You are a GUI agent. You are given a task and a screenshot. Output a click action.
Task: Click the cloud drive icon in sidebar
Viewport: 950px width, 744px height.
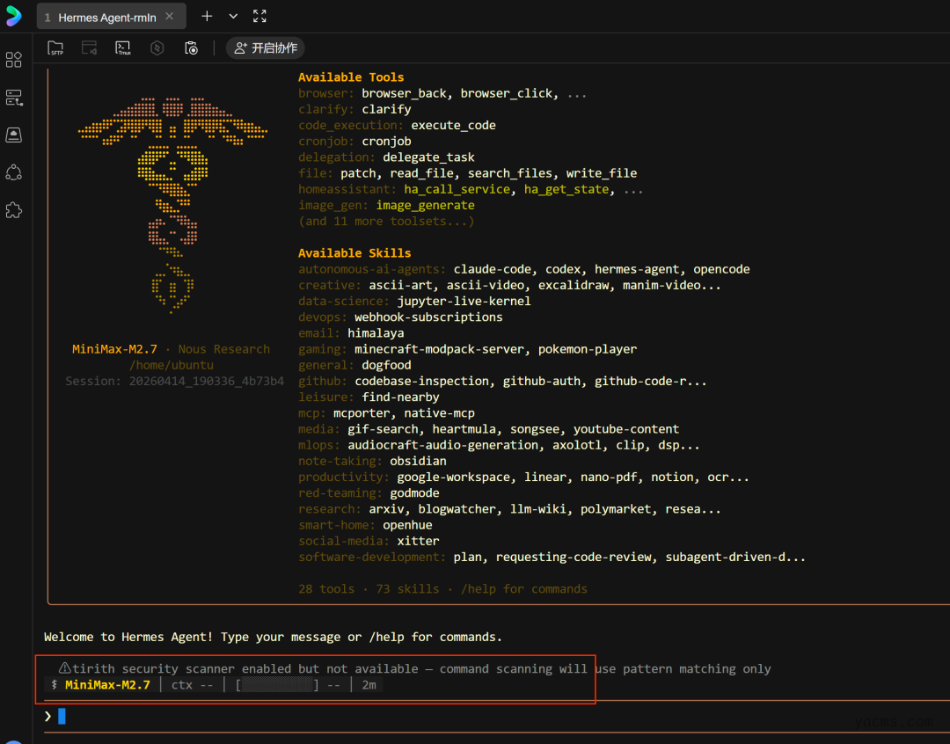pyautogui.click(x=14, y=135)
